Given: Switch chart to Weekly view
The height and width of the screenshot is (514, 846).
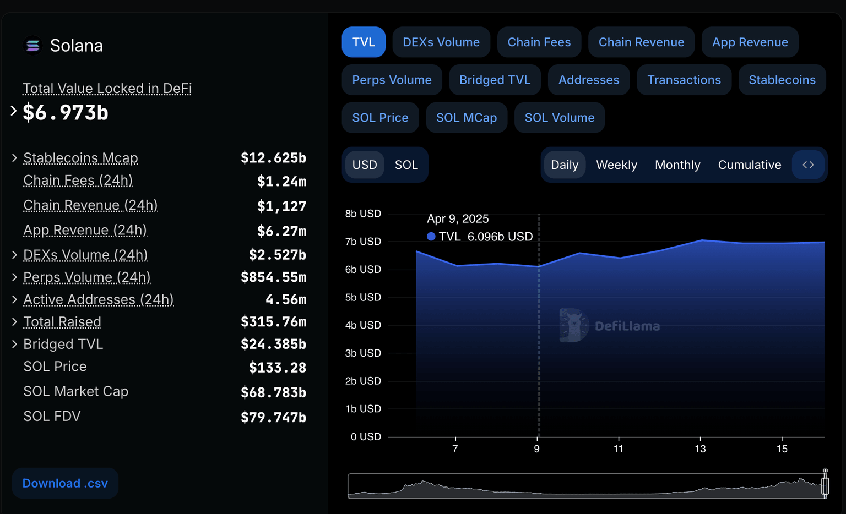Looking at the screenshot, I should coord(616,165).
